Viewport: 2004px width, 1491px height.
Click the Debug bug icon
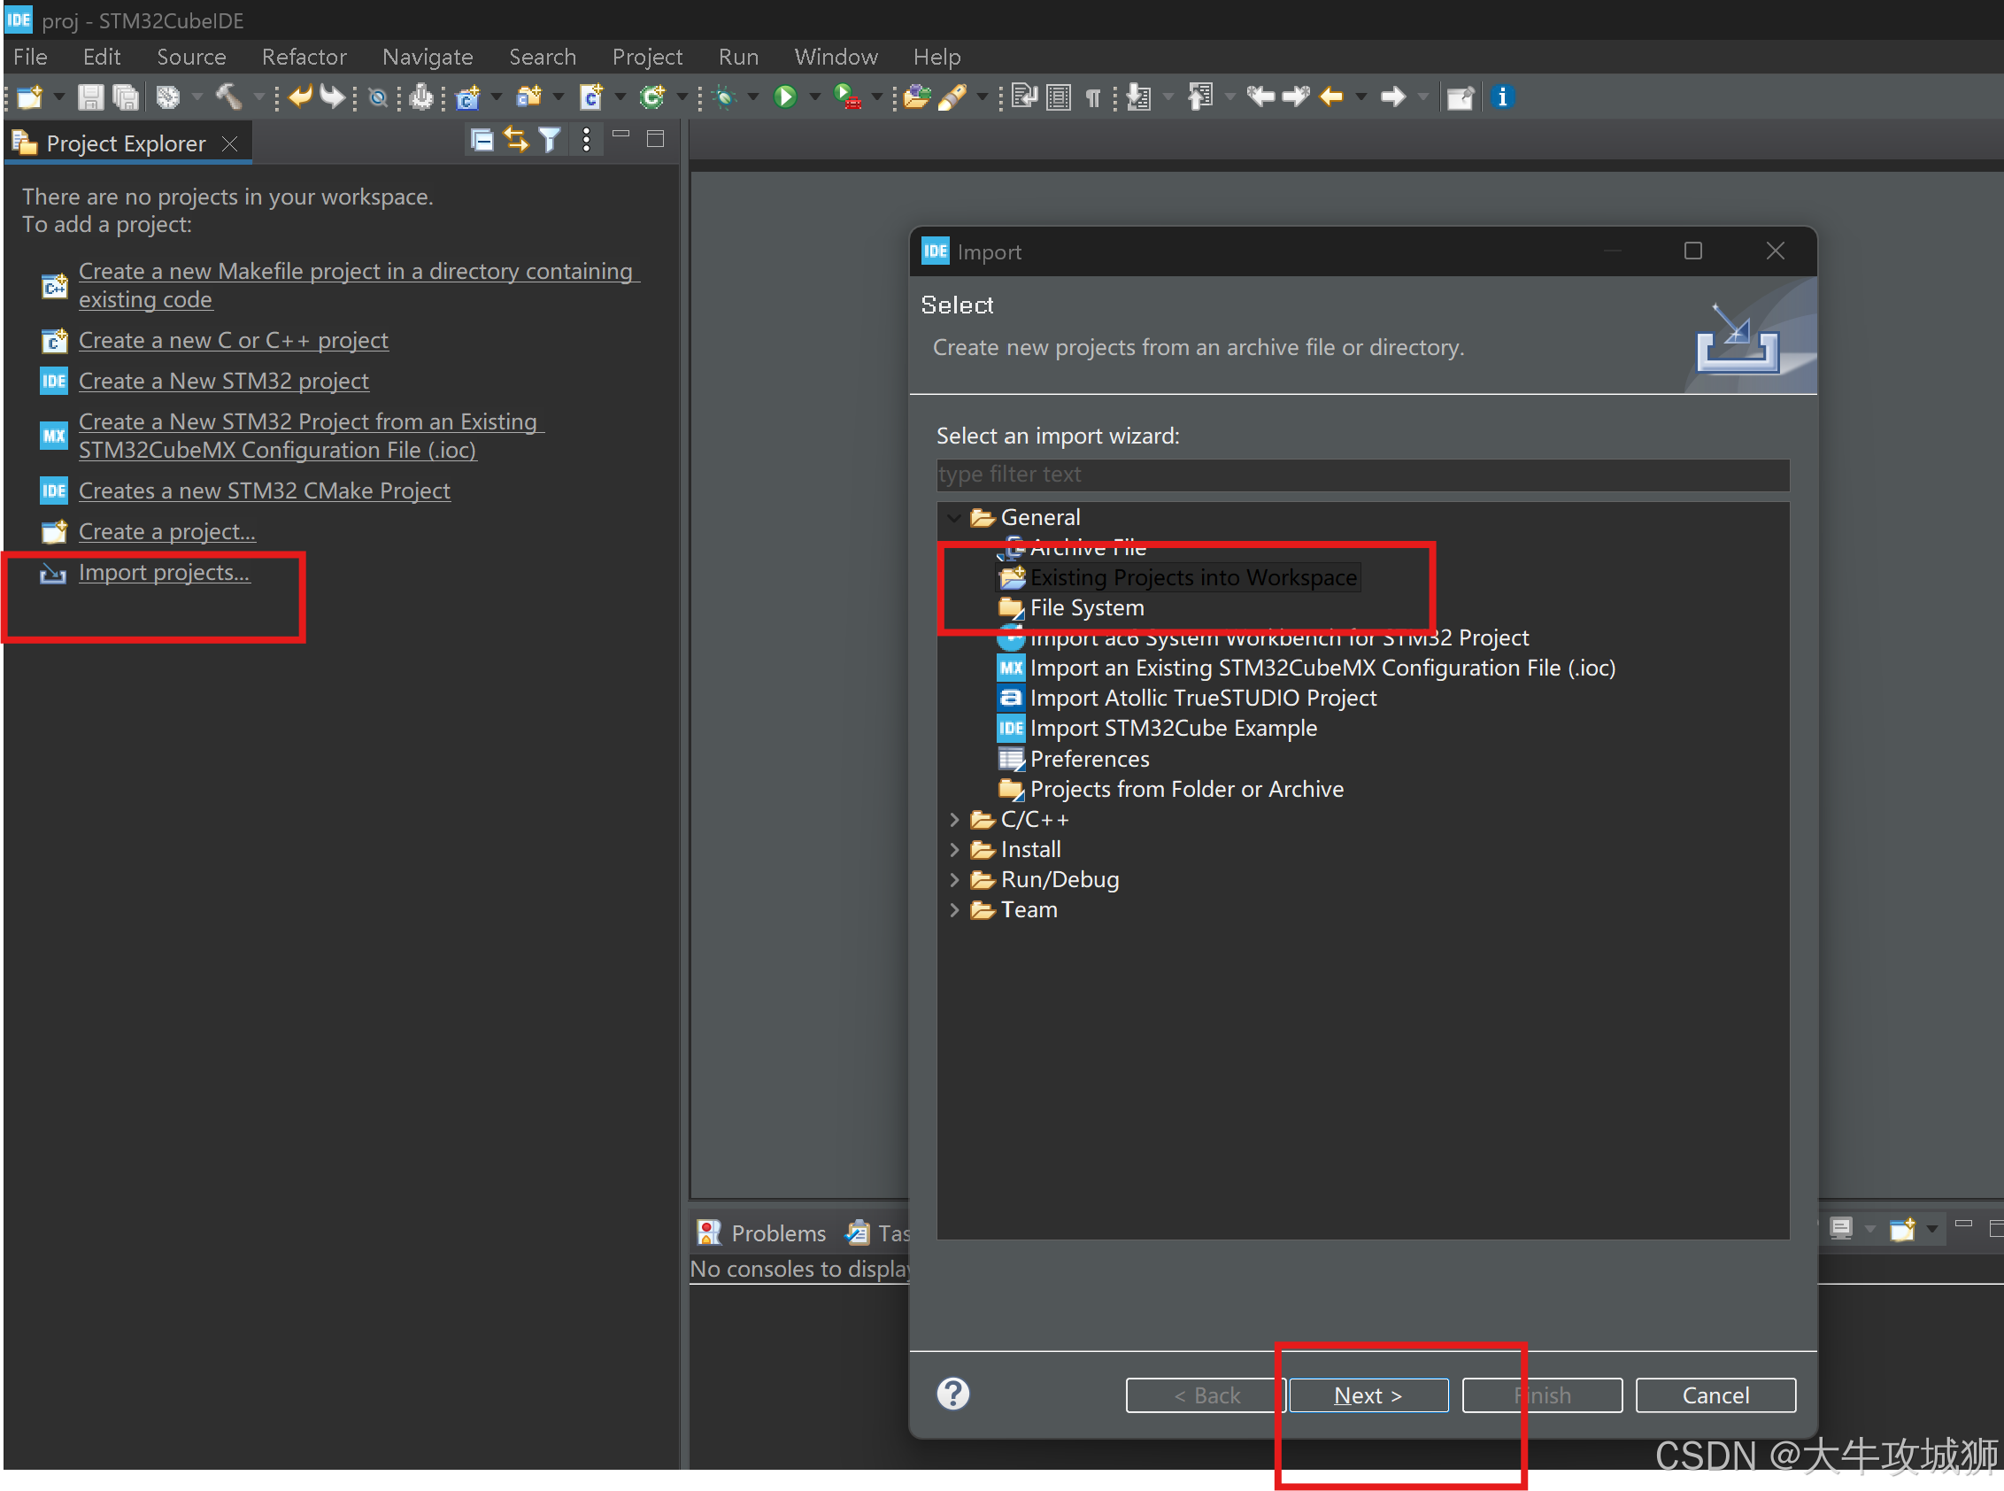tap(725, 97)
